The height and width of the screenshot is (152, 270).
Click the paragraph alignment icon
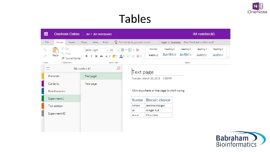(138, 56)
